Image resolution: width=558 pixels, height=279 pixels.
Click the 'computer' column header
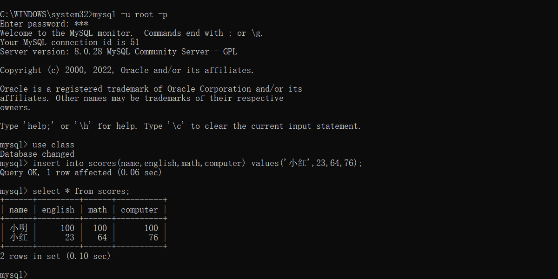(139, 210)
